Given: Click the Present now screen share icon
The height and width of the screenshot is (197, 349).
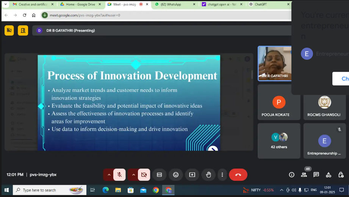Looking at the screenshot, I should click(192, 175).
